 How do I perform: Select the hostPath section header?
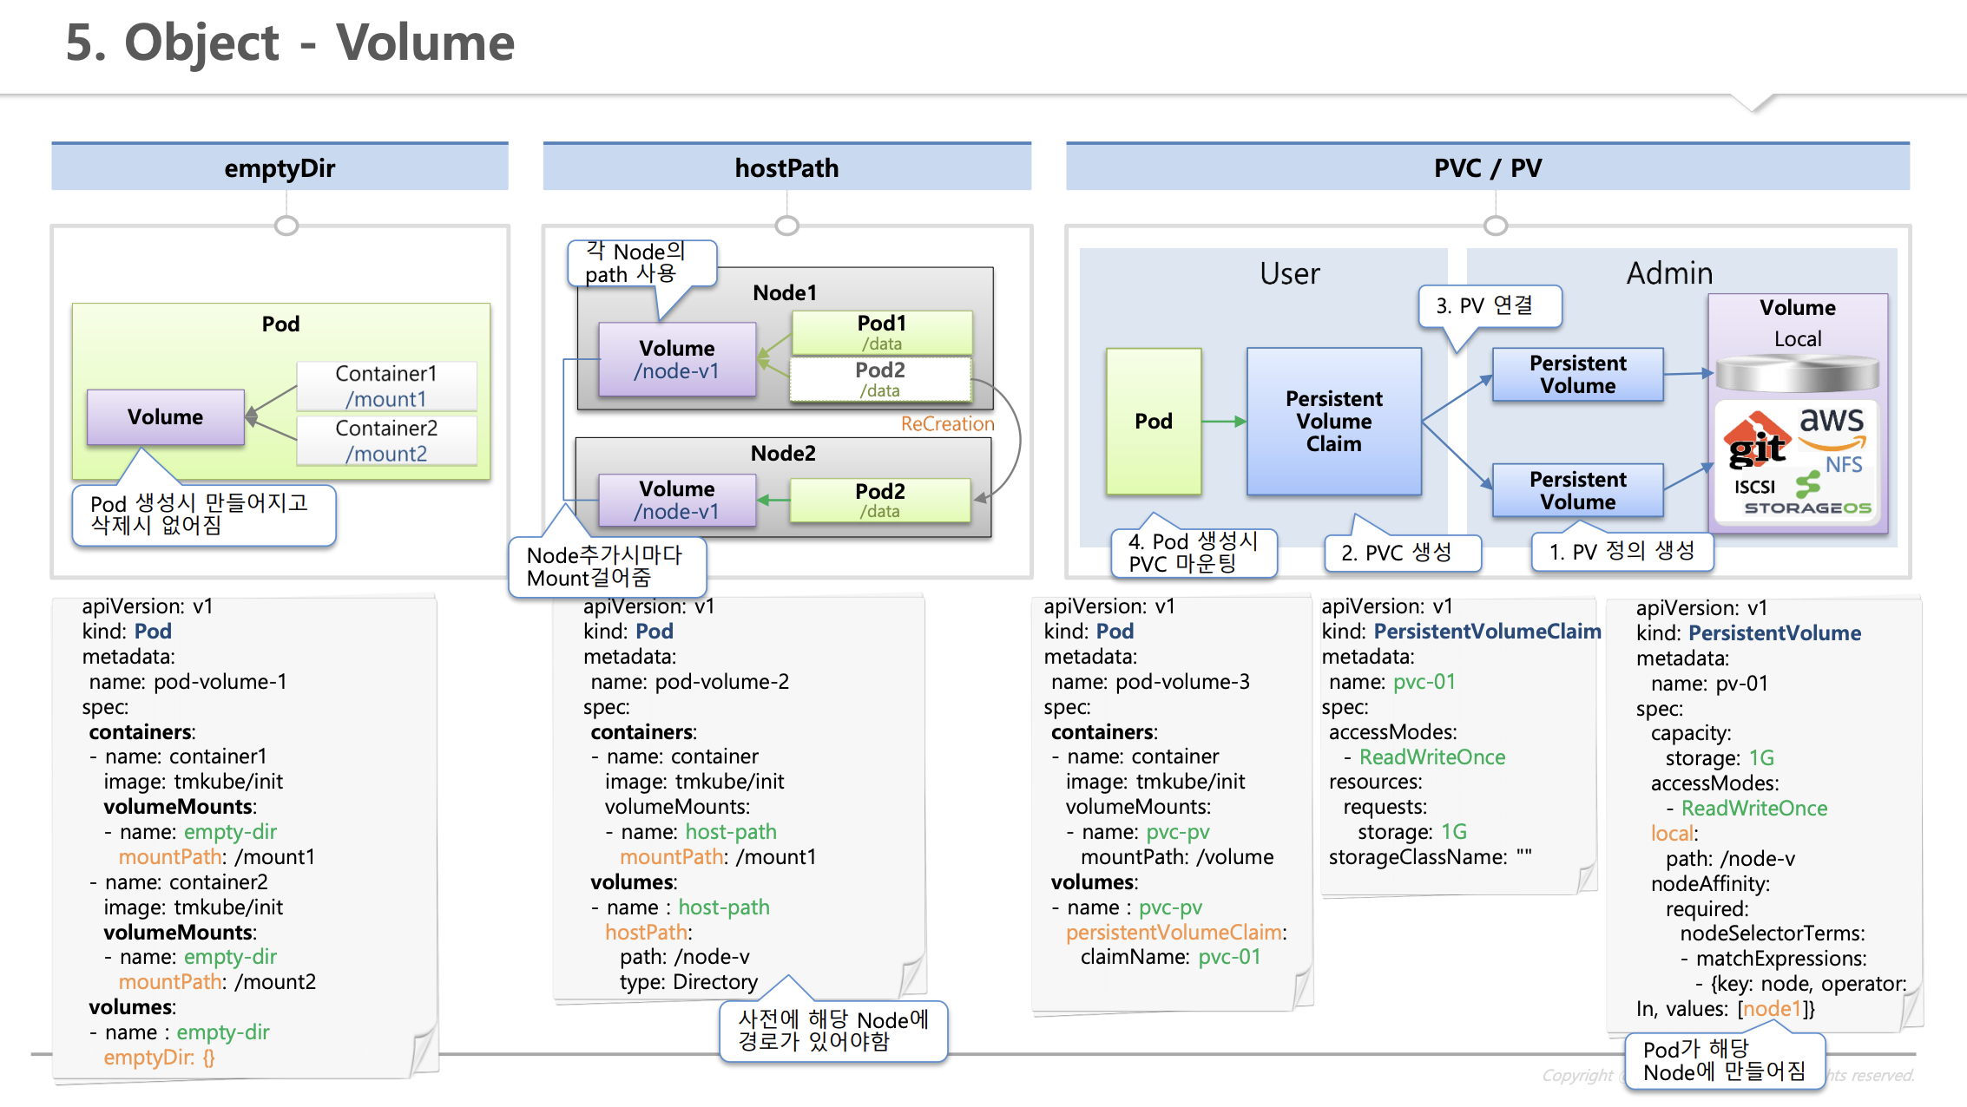[786, 167]
